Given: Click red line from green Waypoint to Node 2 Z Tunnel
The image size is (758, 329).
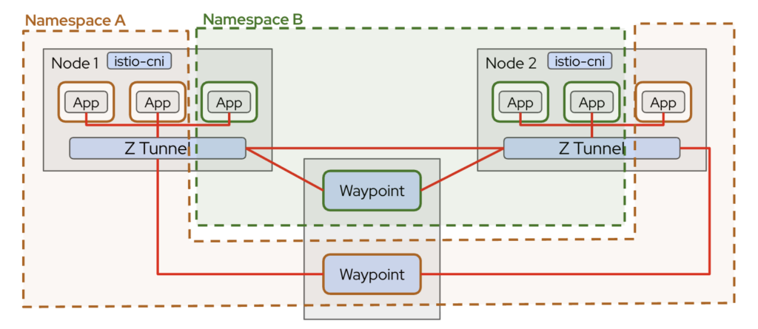Looking at the screenshot, I should tap(463, 169).
